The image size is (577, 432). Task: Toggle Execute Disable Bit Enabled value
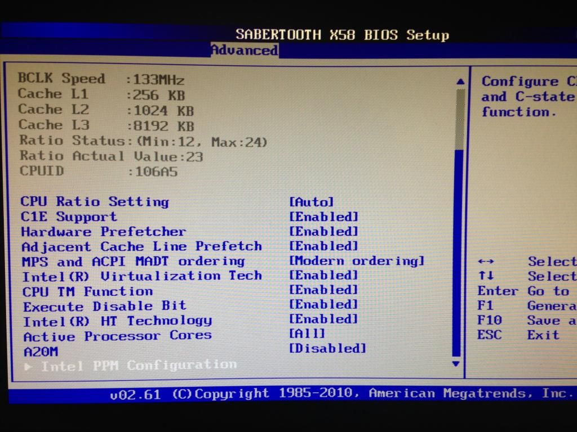pyautogui.click(x=323, y=304)
